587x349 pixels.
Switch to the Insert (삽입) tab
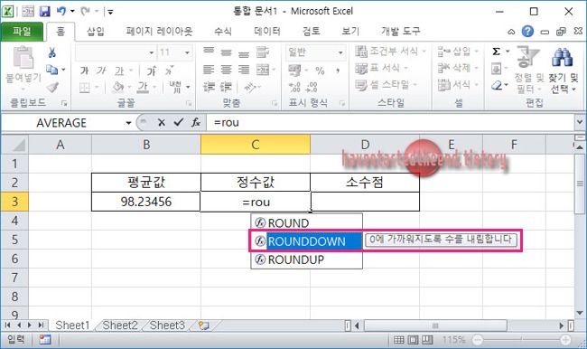(x=96, y=31)
